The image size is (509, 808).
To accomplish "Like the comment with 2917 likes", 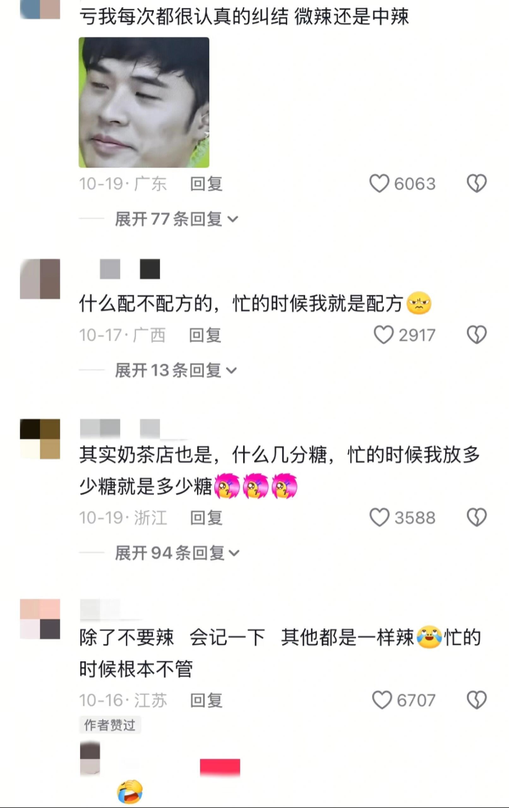I will click(383, 335).
